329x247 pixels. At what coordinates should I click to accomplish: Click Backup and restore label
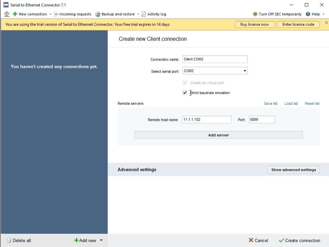coord(118,14)
